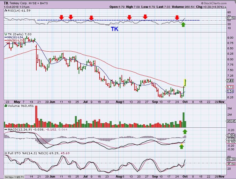Click the 3M volume axis label
The height and width of the screenshot is (179, 236).
(x=230, y=109)
